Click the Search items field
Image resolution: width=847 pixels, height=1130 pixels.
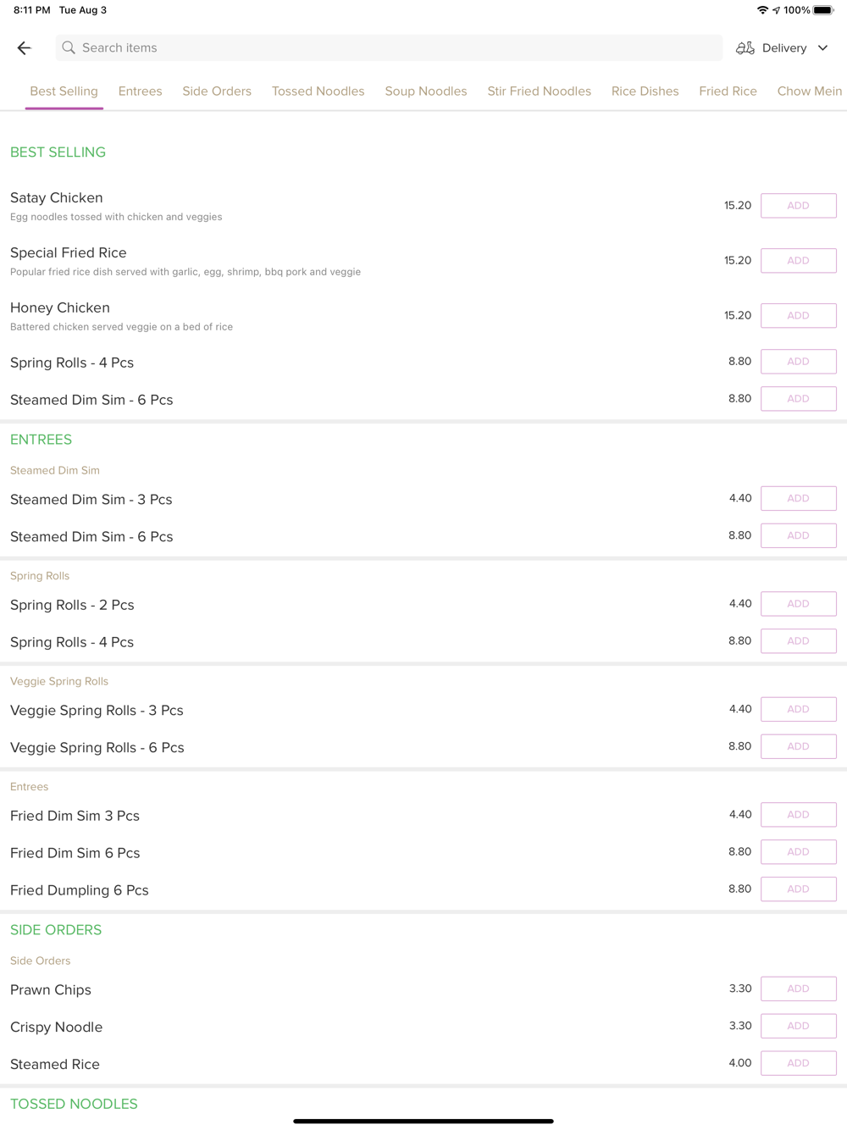click(390, 48)
